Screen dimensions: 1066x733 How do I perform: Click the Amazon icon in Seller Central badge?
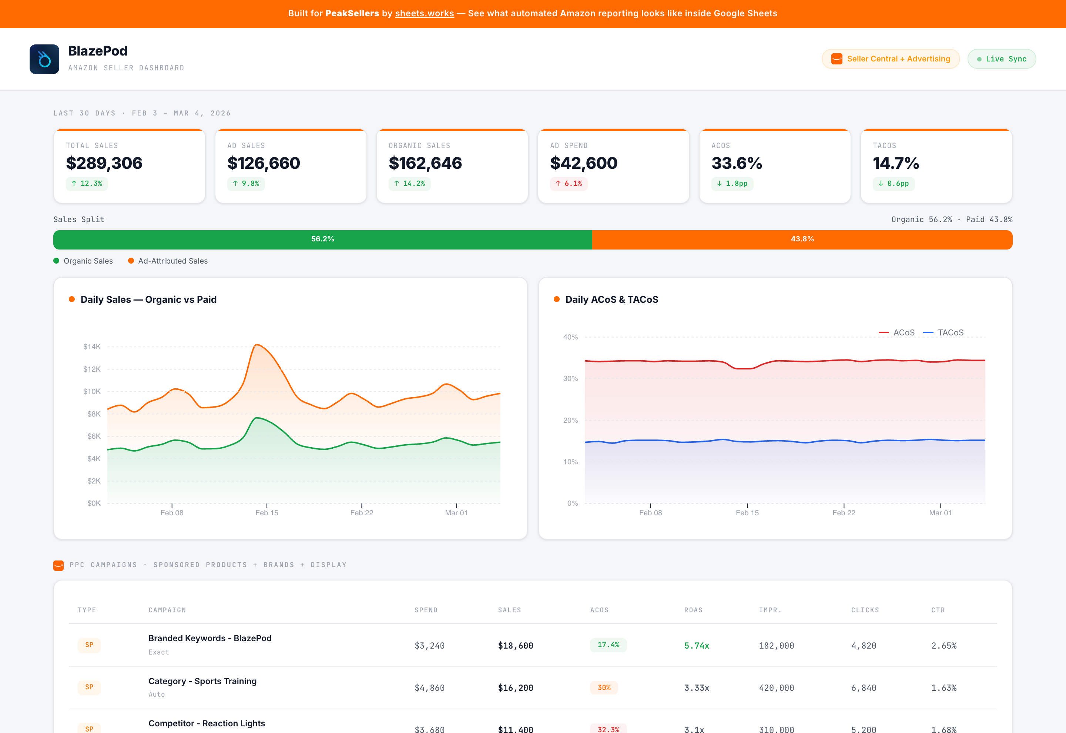point(837,59)
